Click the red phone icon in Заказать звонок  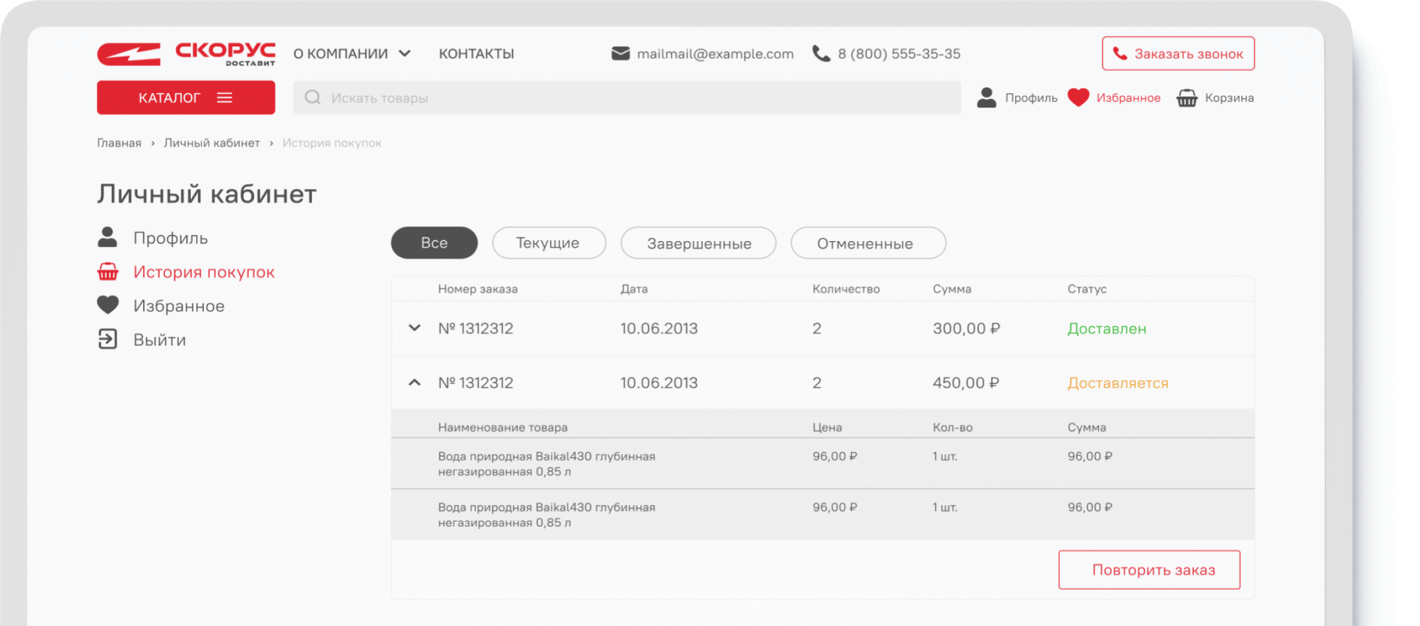[x=1120, y=53]
